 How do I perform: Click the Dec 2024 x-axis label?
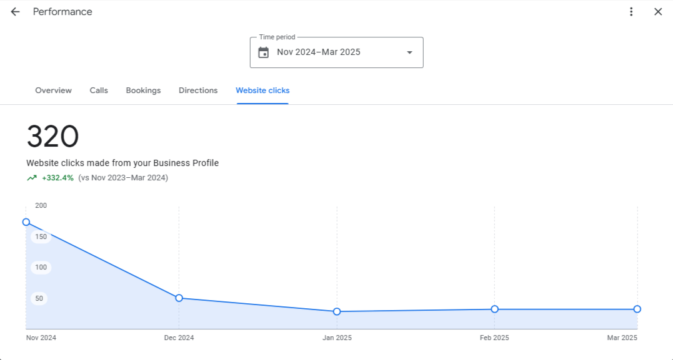click(179, 338)
